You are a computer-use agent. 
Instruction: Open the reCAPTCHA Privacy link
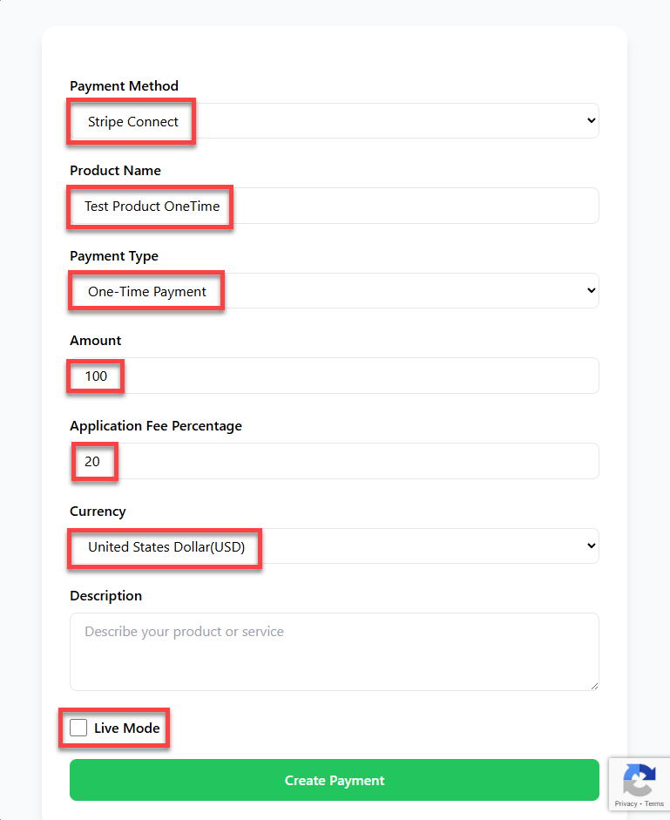[626, 803]
